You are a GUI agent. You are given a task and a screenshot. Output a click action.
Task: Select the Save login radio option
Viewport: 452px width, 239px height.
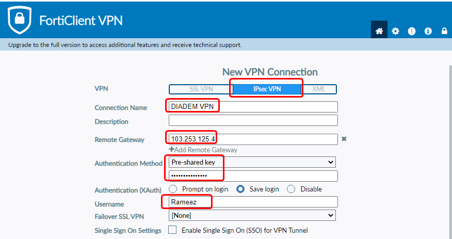click(x=240, y=189)
